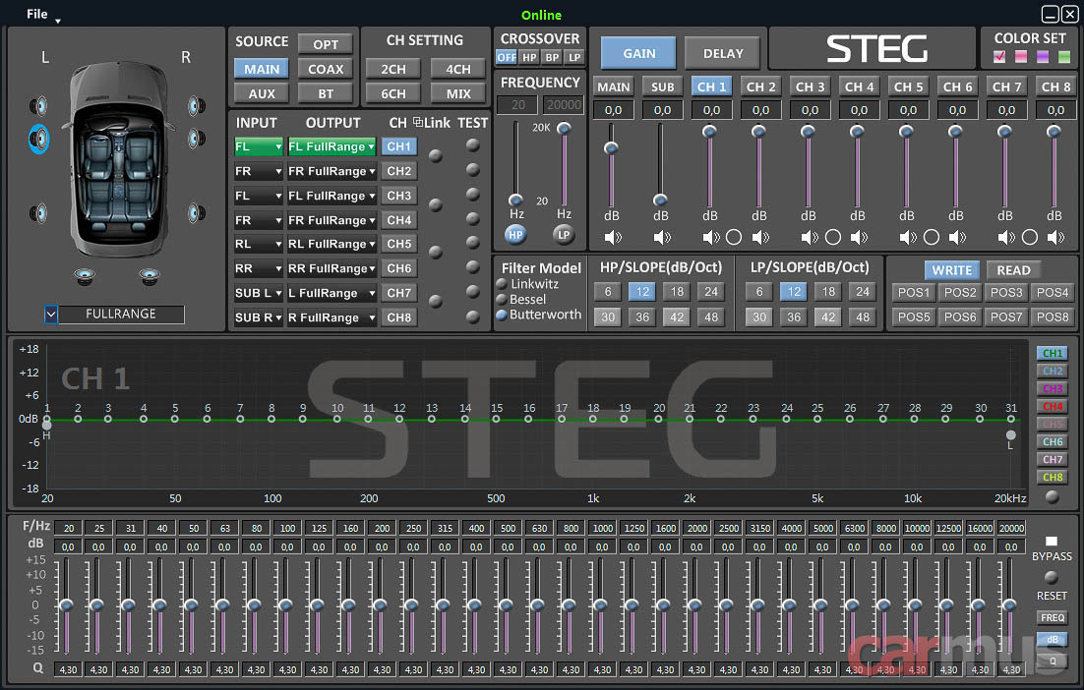Select the Bessel filter model

click(502, 299)
